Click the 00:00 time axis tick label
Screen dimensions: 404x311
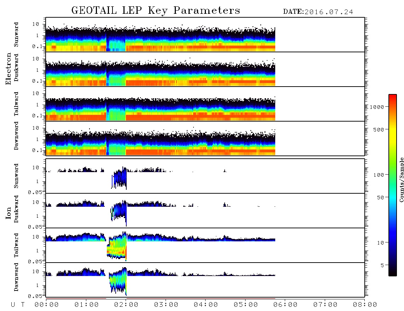click(47, 305)
